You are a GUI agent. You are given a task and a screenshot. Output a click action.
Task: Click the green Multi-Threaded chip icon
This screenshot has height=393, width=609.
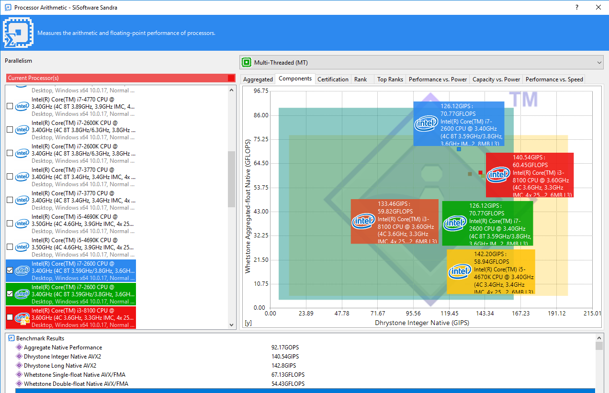pos(247,62)
